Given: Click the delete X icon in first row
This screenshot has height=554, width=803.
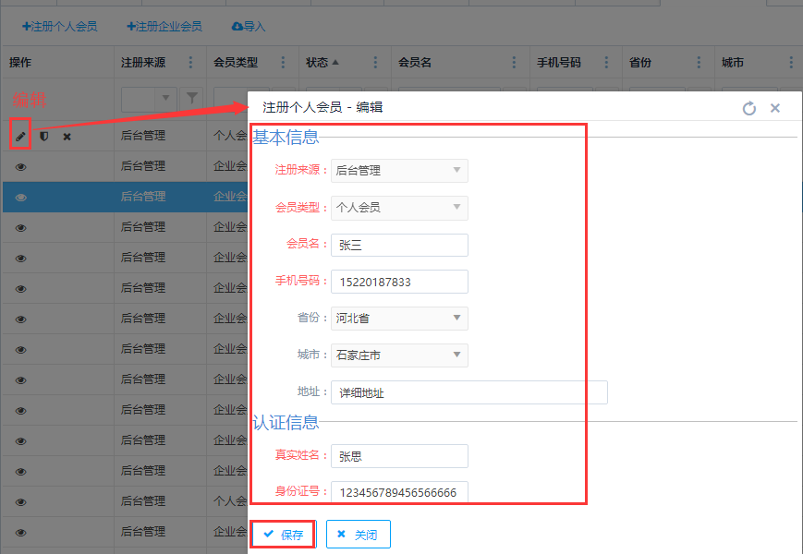Looking at the screenshot, I should click(x=67, y=137).
